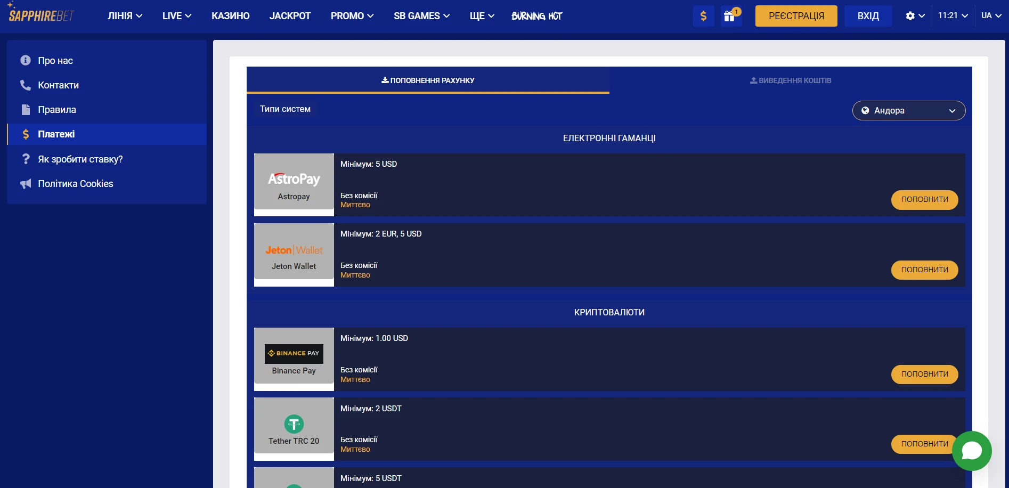Open the Контакти sidebar item
The image size is (1009, 488).
tap(107, 85)
